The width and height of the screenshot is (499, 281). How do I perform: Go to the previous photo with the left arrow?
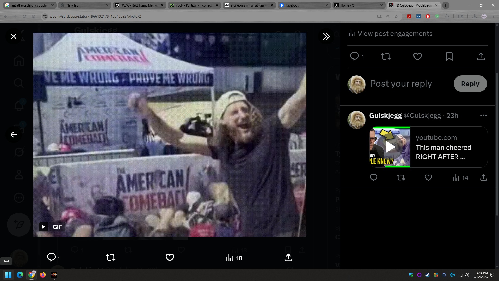point(14,135)
